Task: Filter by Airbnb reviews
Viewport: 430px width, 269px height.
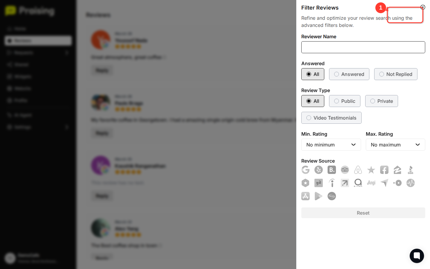Action: pos(358,170)
